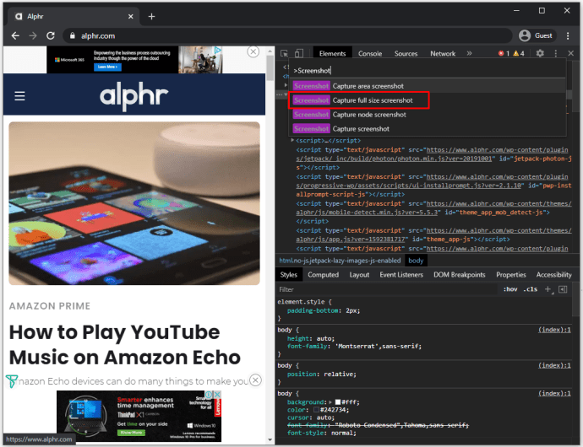Switch to the Layout pane tab
Screen dimensions: 583x447
(359, 275)
